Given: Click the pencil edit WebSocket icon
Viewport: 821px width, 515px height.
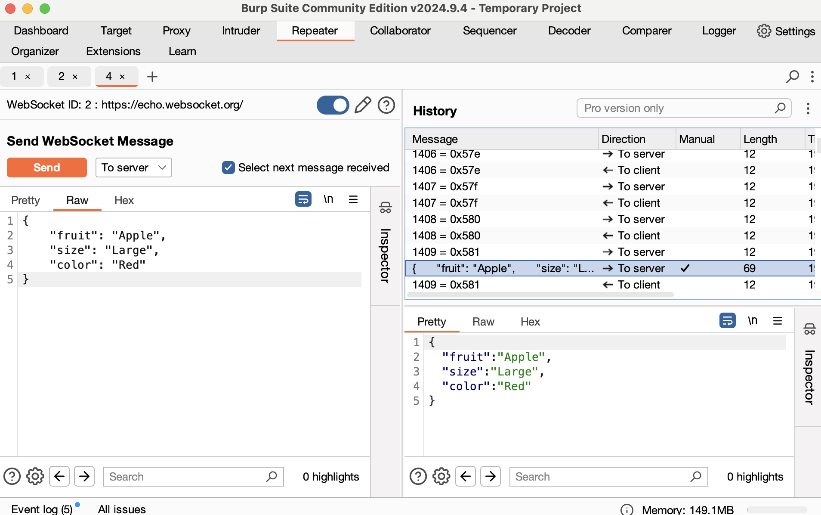Looking at the screenshot, I should (363, 105).
